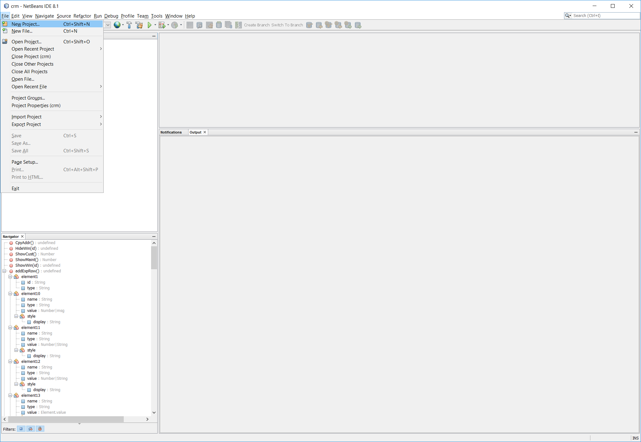The width and height of the screenshot is (641, 442).
Task: Build the project with the hammer icon
Action: coord(129,25)
